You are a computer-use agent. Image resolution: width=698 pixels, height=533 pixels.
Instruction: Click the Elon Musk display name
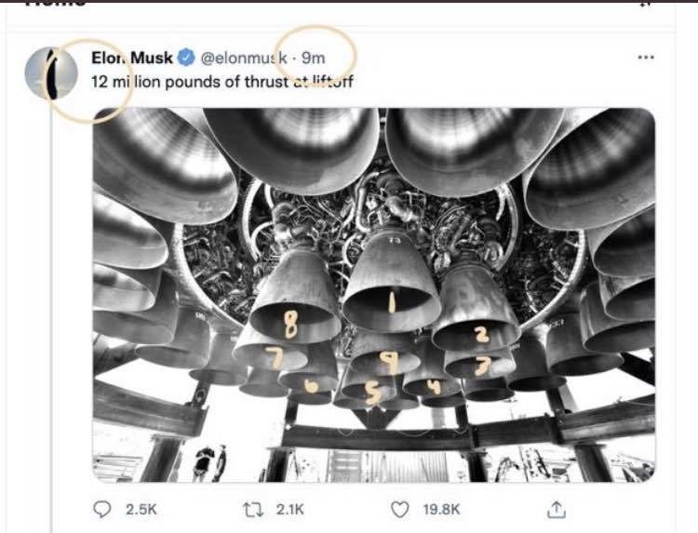[x=132, y=58]
